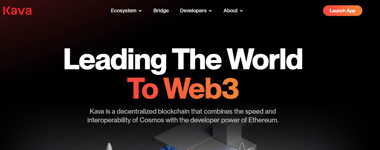Viewport: 380px width, 150px height.
Task: Open the About menu
Action: [x=233, y=11]
